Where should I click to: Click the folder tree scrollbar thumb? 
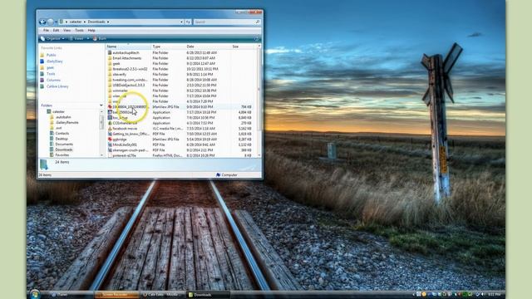tap(101, 122)
